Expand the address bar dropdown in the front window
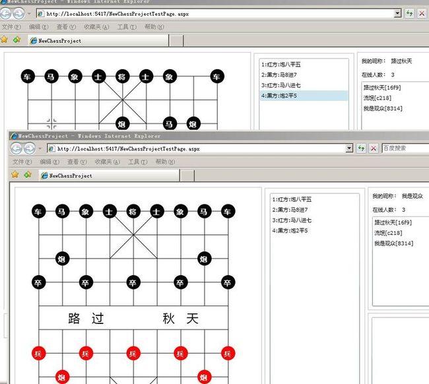The height and width of the screenshot is (384, 429). pos(349,148)
